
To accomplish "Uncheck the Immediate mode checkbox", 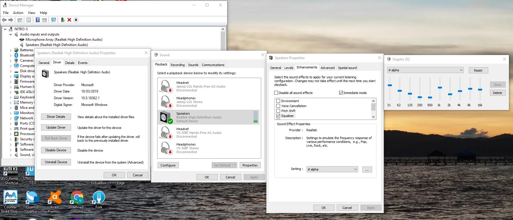I will (x=341, y=93).
